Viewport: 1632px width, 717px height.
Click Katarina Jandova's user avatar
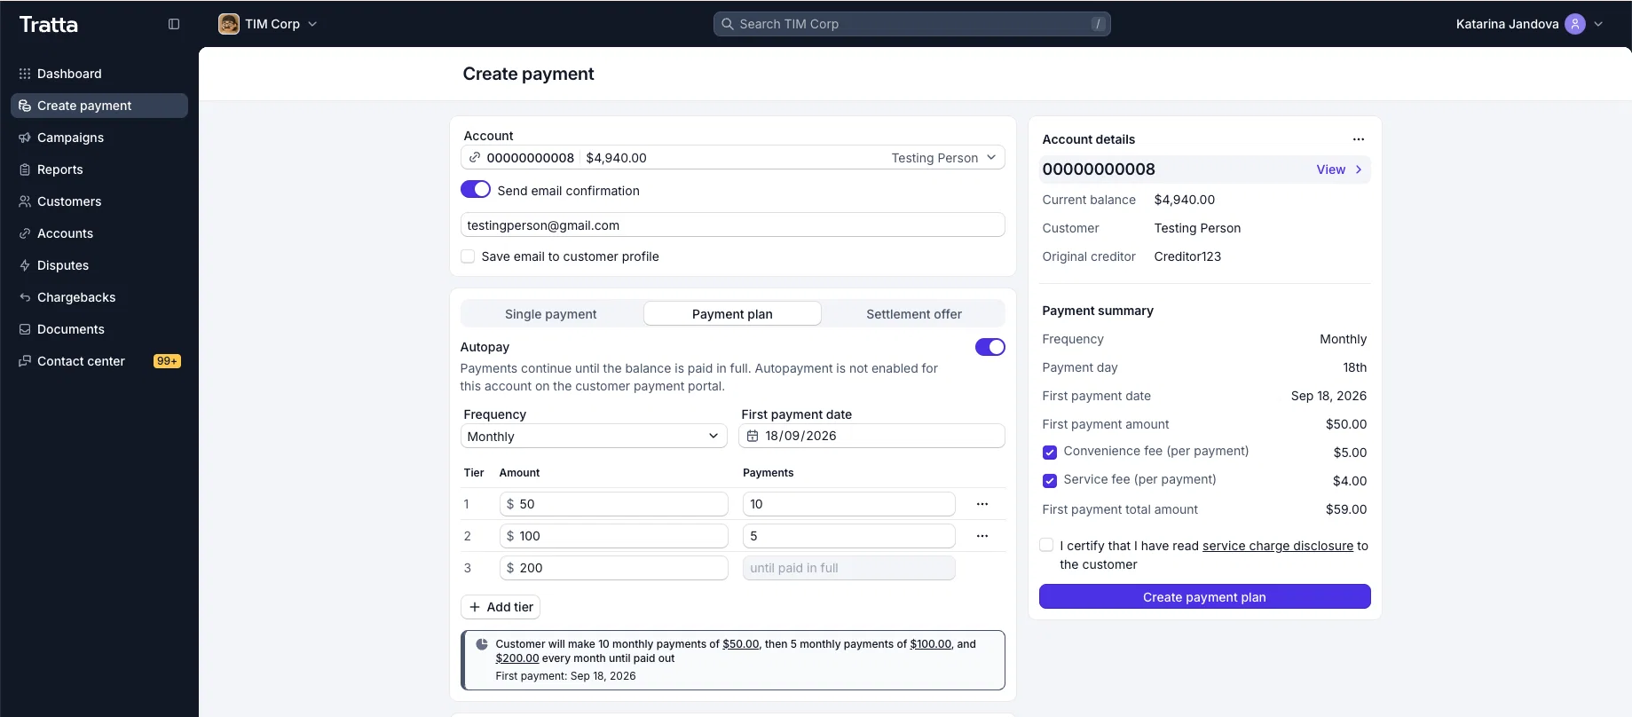point(1575,24)
